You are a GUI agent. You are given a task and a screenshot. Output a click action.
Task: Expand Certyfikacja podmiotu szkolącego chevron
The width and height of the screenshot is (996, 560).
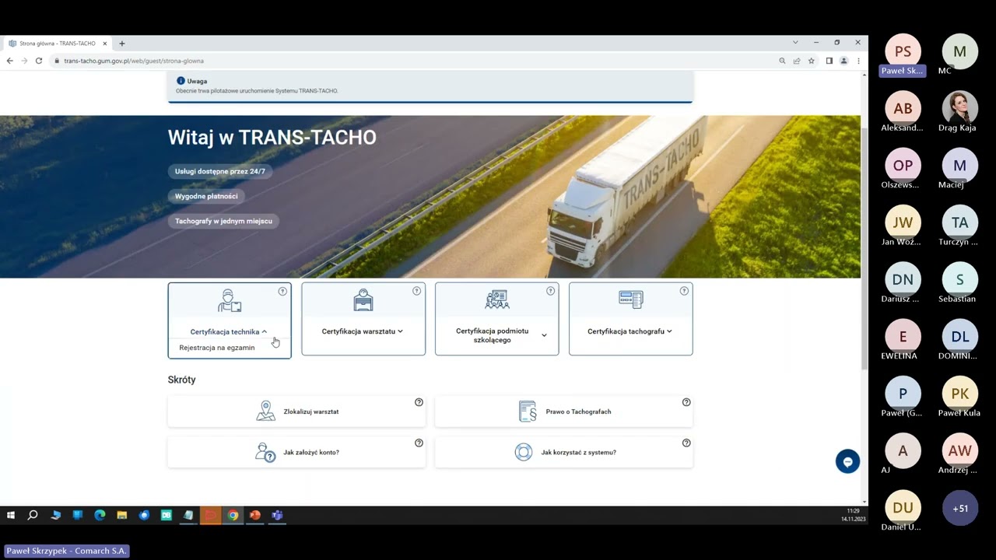pos(544,335)
